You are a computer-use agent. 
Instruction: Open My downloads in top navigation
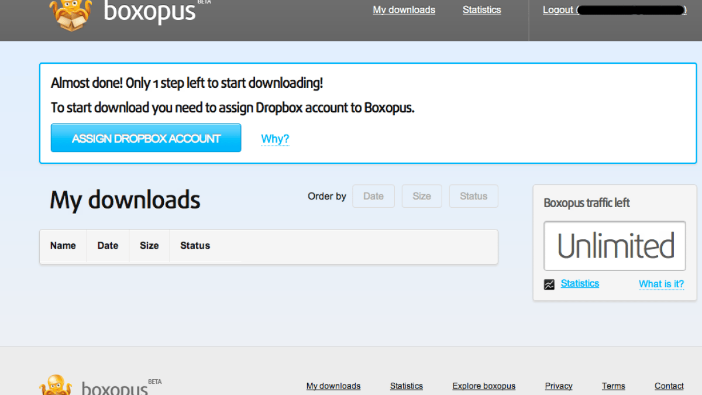[x=404, y=10]
